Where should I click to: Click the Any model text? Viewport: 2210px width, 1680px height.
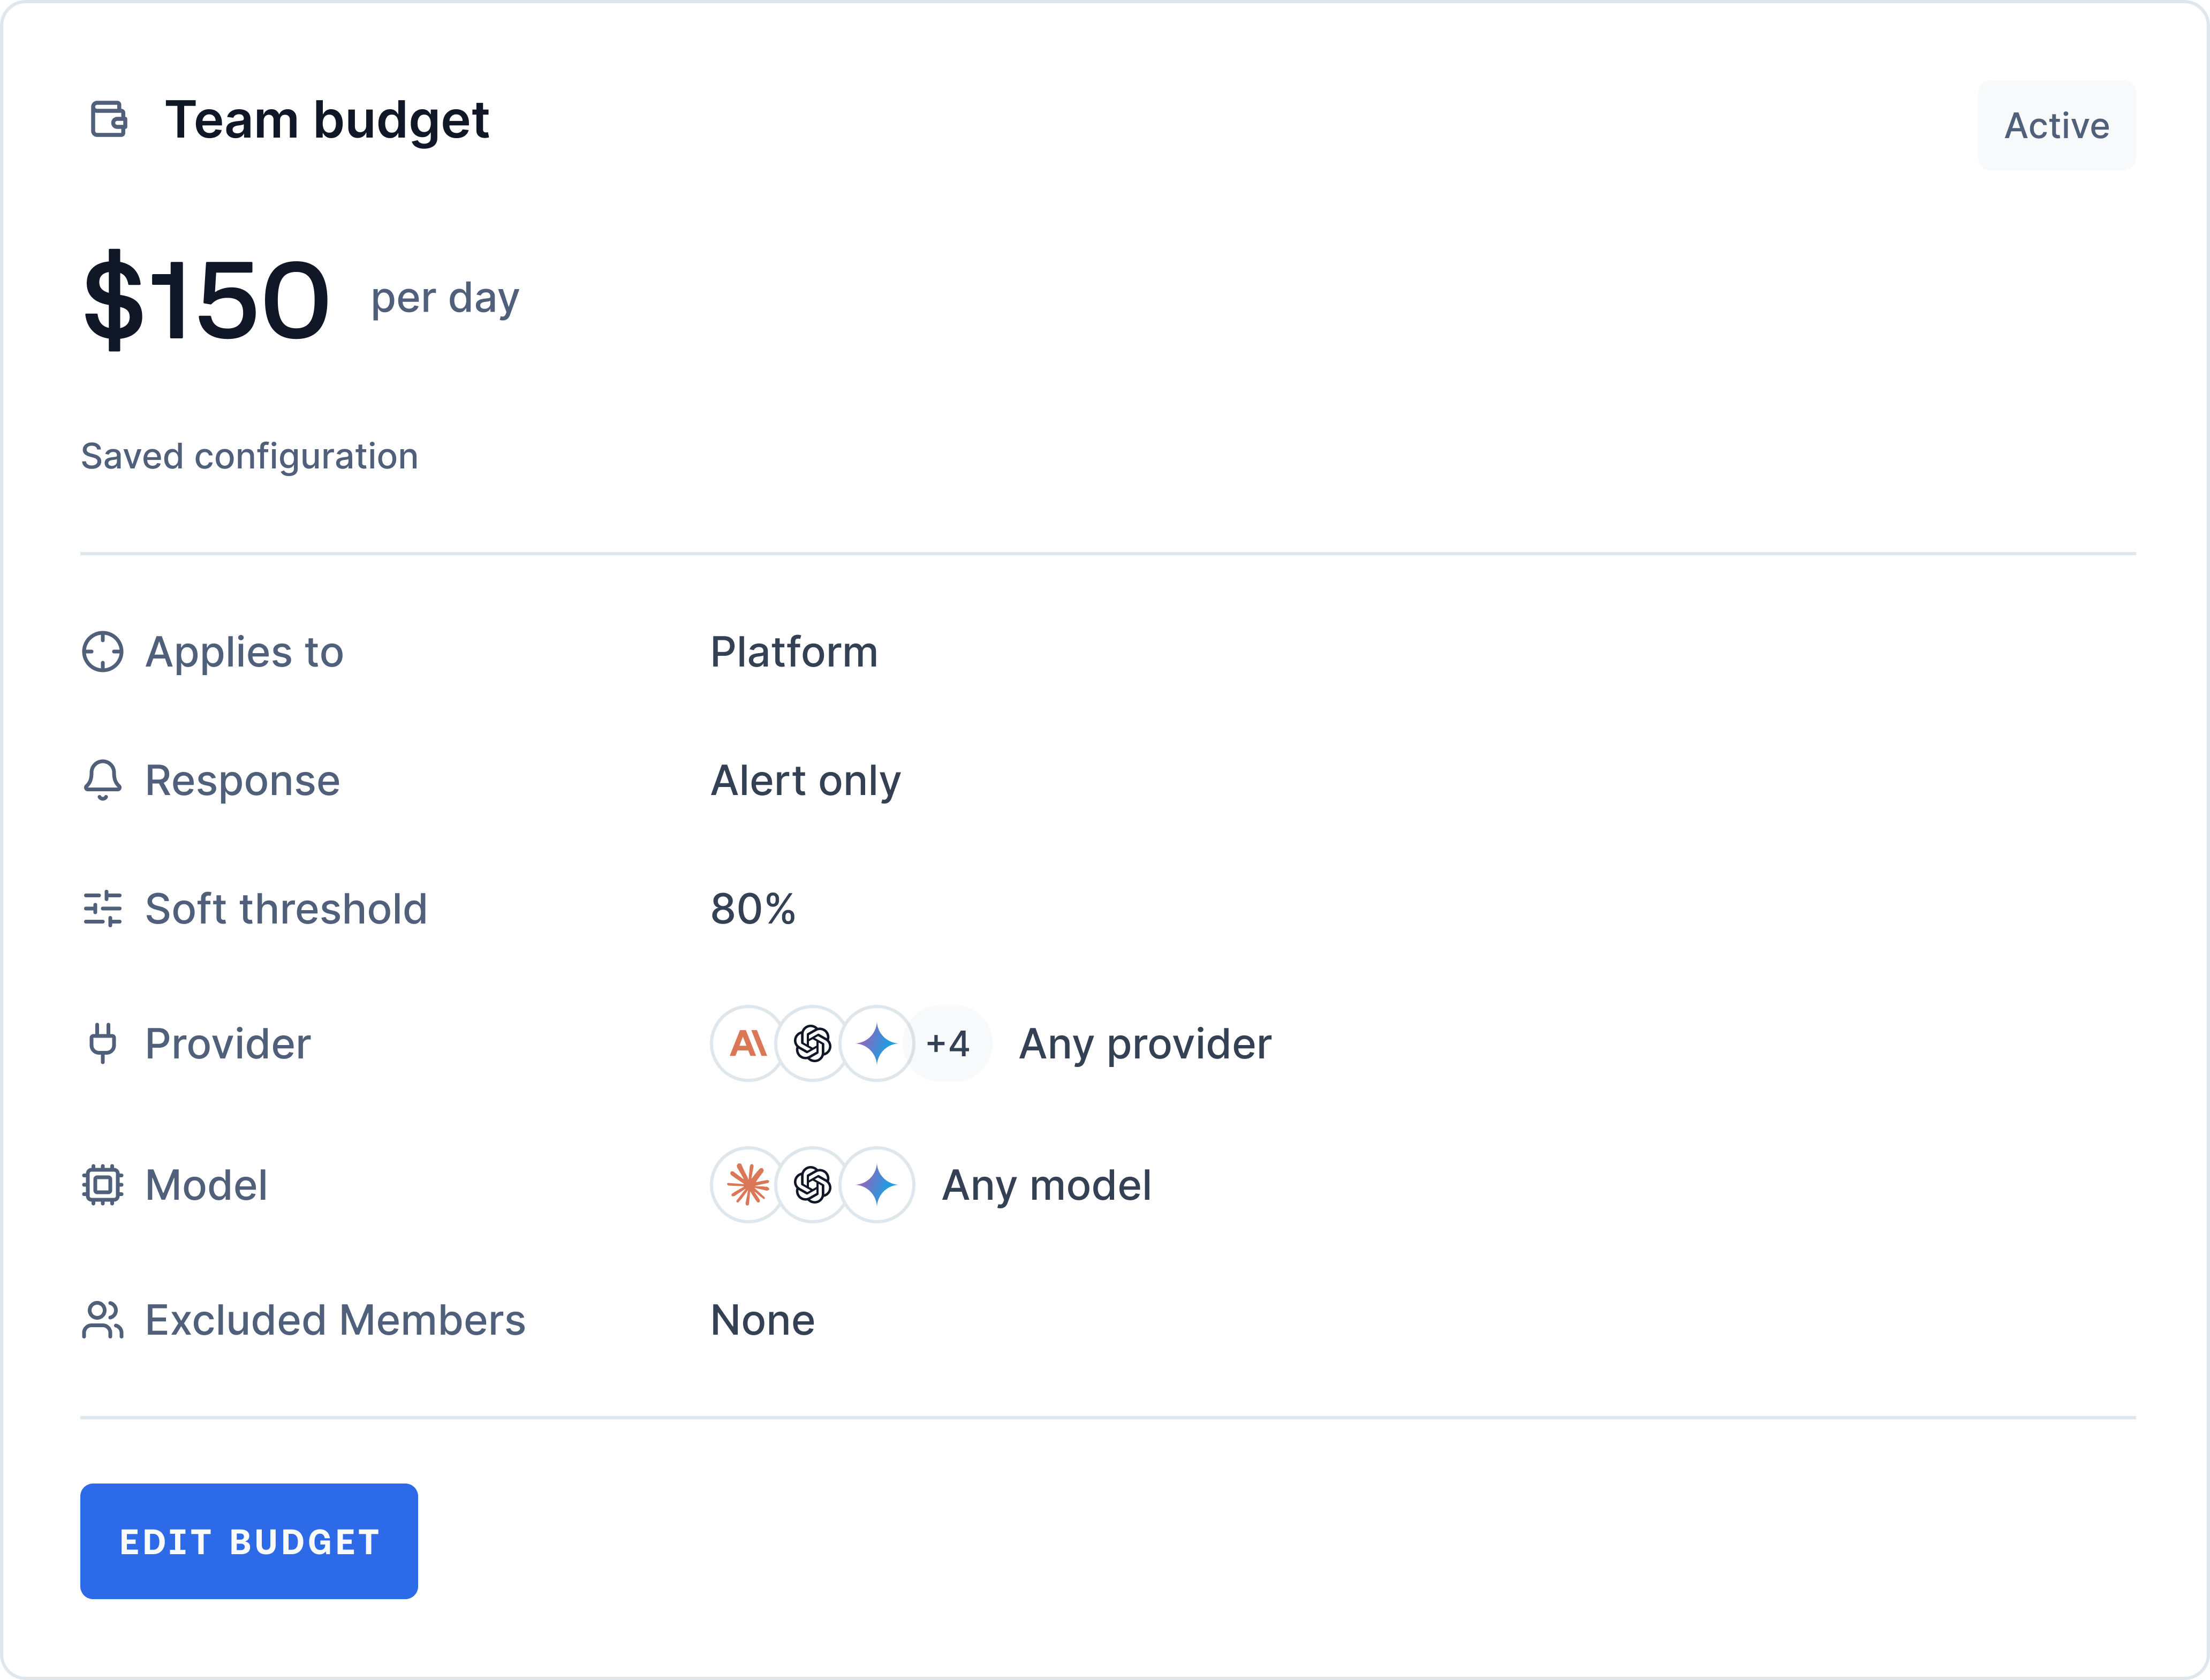point(1047,1186)
